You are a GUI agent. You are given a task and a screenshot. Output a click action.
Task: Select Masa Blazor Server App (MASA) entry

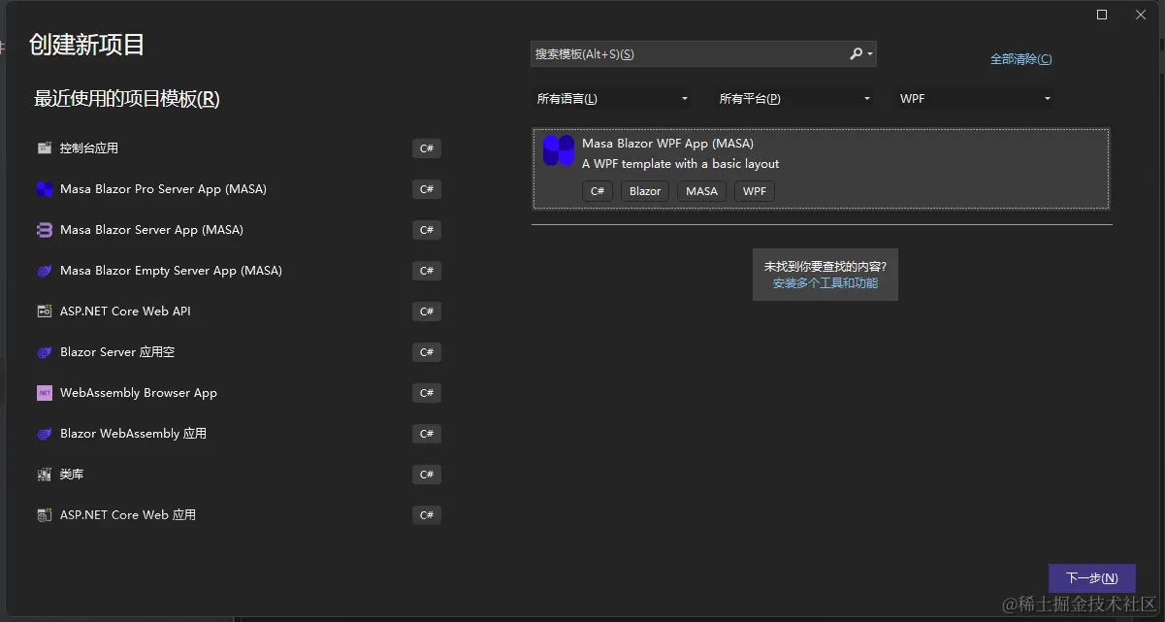point(238,230)
